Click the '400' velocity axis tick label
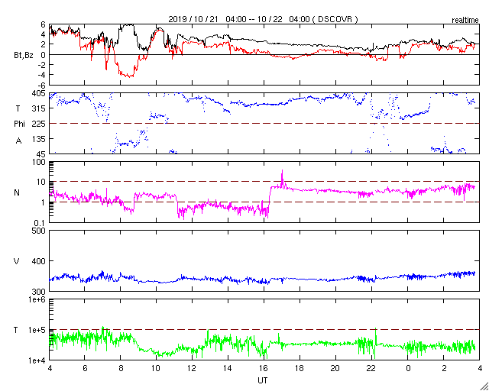 pos(39,261)
